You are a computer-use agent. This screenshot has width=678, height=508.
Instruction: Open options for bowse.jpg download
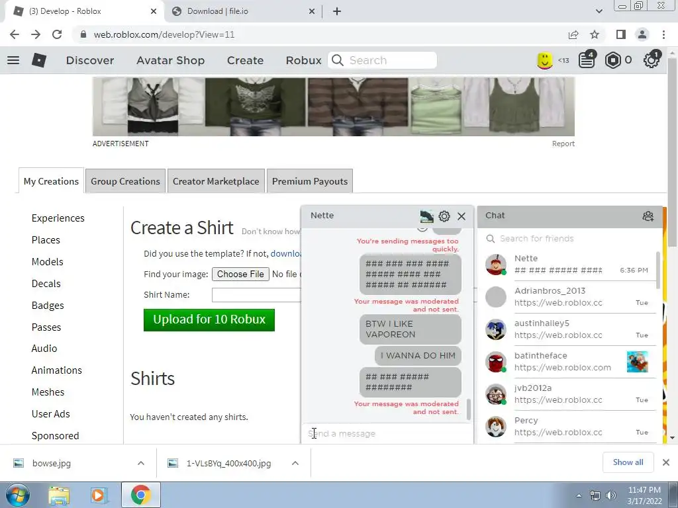click(x=141, y=463)
